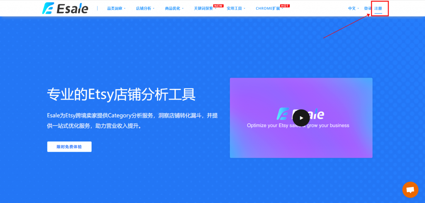The image size is (425, 203).
Task: Open the 品类洞察 menu
Action: (116, 8)
